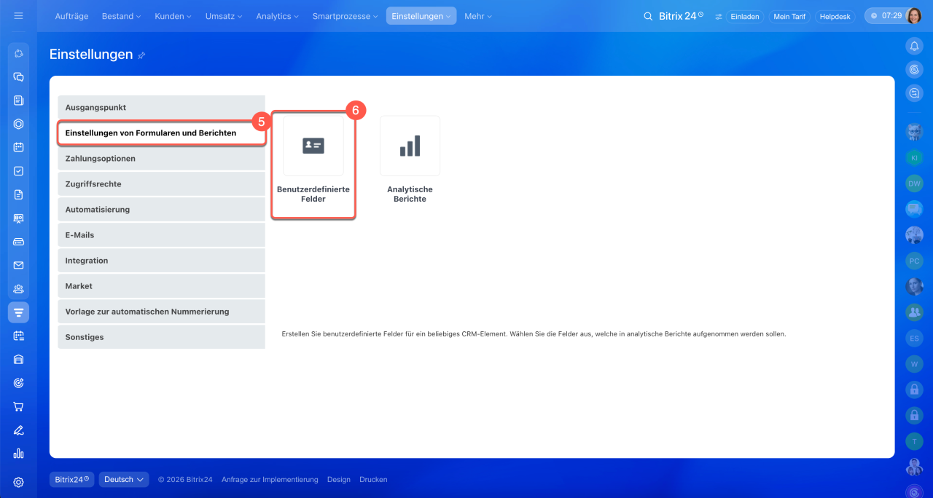This screenshot has height=498, width=933.
Task: Open the mail envelope icon in left sidebar
Action: [19, 265]
